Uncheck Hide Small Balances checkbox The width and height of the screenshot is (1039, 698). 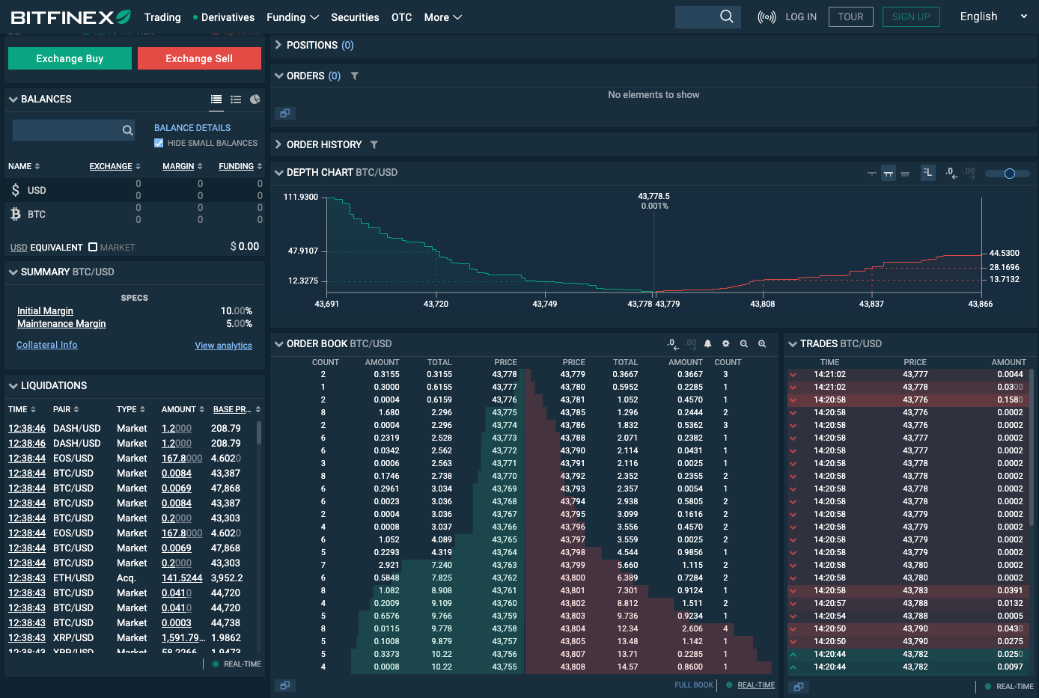pyautogui.click(x=159, y=143)
